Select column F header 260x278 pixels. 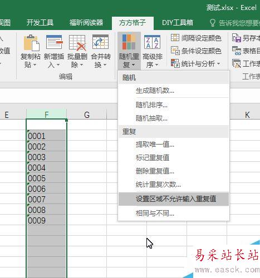tap(46, 115)
